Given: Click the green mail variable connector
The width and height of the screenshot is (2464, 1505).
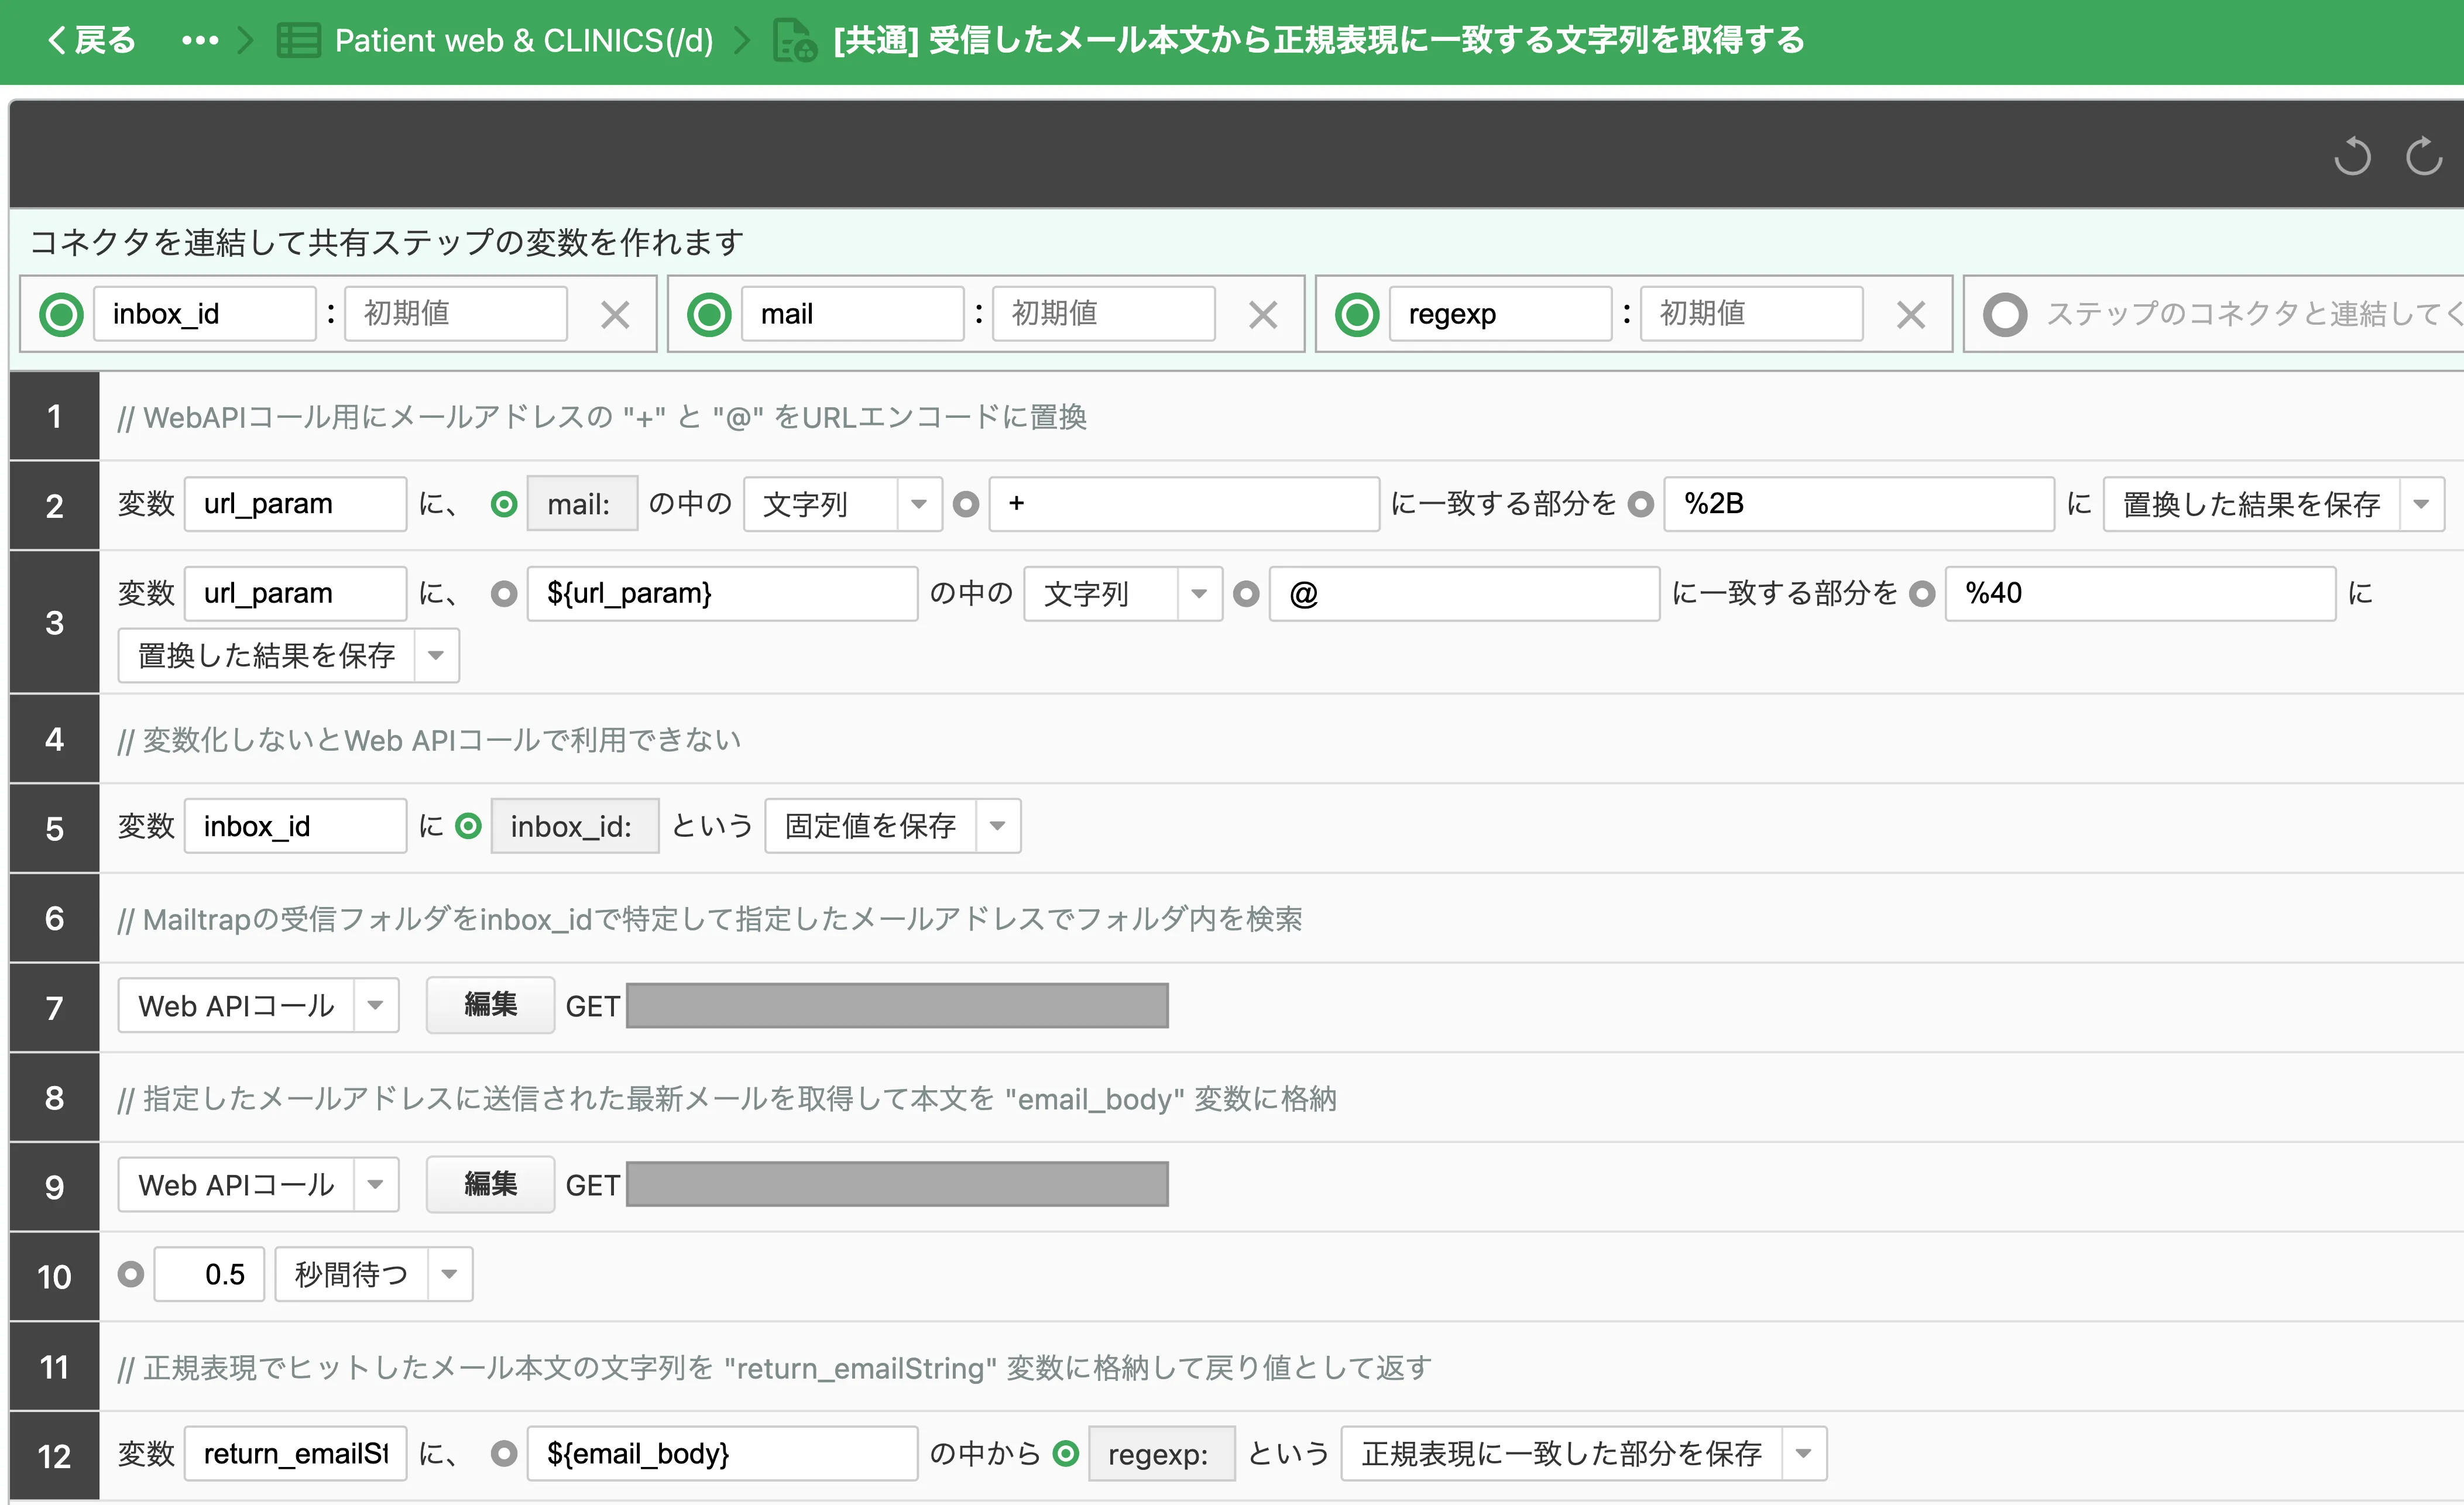Looking at the screenshot, I should coord(709,315).
